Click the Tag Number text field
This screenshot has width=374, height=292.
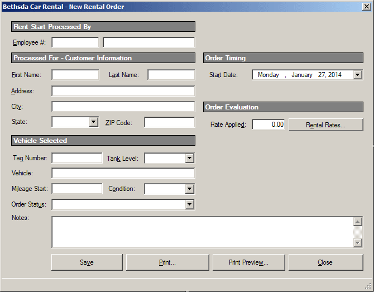click(77, 158)
